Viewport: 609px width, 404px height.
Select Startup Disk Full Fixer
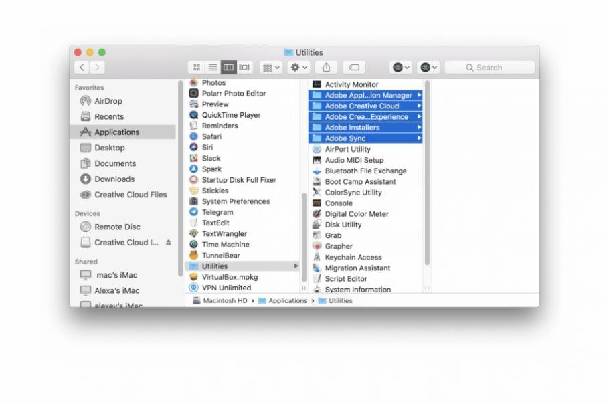(x=244, y=180)
